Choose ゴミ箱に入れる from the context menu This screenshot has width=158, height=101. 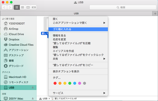[x=78, y=29]
